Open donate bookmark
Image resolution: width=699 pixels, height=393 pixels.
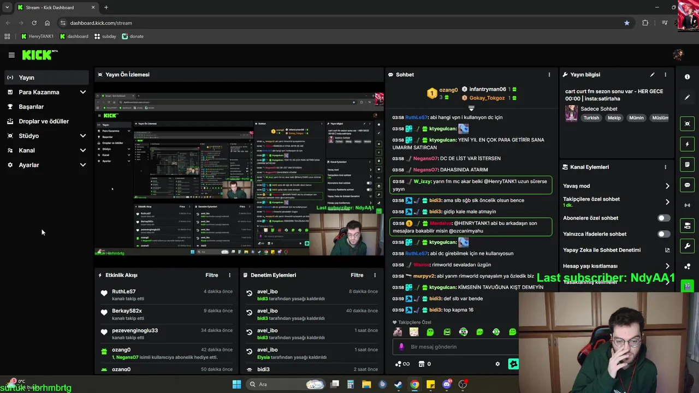133,37
